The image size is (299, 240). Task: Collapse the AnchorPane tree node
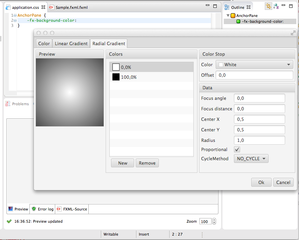click(x=228, y=16)
